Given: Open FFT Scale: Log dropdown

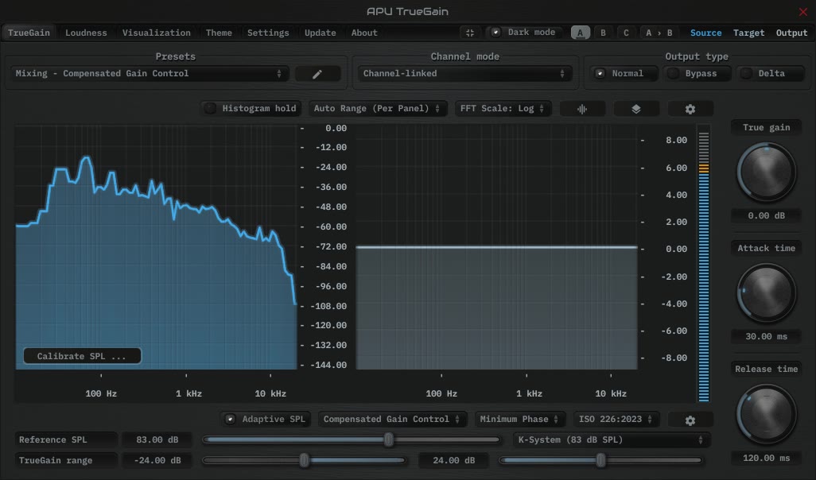Looking at the screenshot, I should (x=503, y=109).
